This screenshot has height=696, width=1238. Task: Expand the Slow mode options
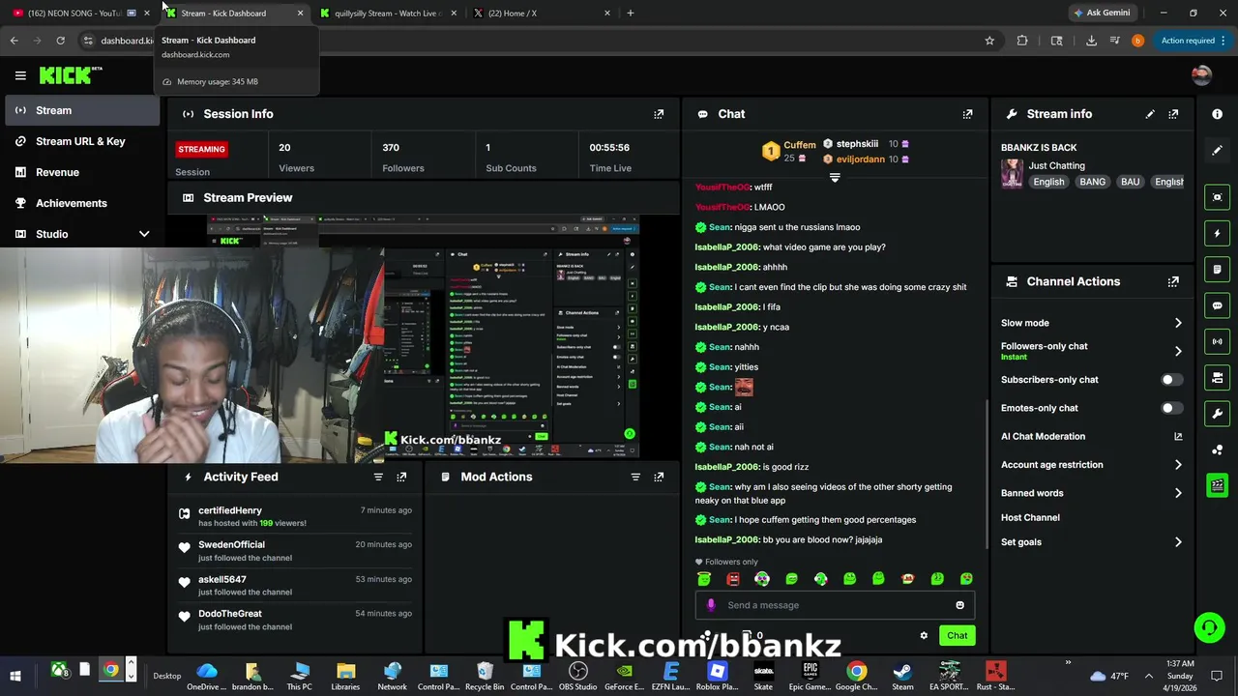1178,323
